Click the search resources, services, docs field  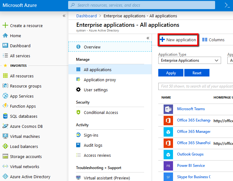point(141,5)
